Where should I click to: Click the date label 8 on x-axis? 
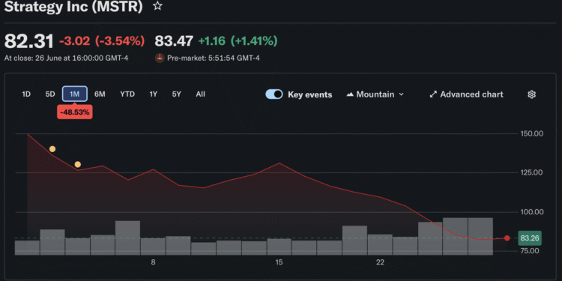[x=153, y=262]
